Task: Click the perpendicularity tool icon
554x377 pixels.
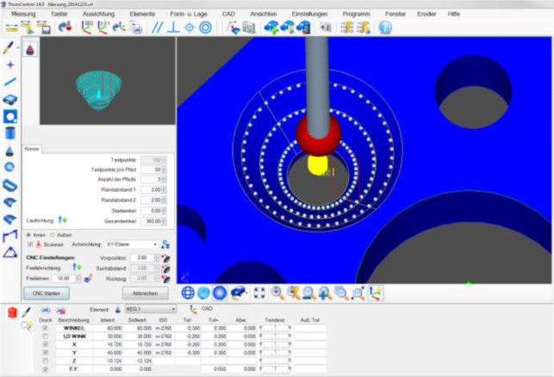Action: (x=173, y=28)
